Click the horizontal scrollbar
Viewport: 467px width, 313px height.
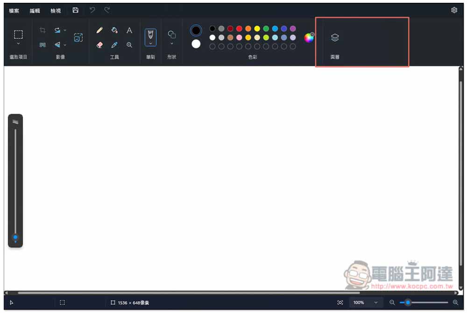(x=189, y=293)
